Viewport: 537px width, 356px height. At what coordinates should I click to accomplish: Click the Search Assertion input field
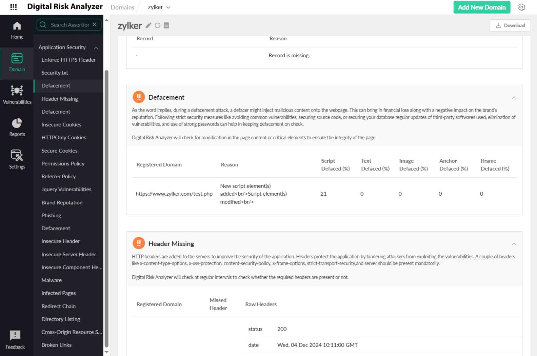[x=69, y=25]
